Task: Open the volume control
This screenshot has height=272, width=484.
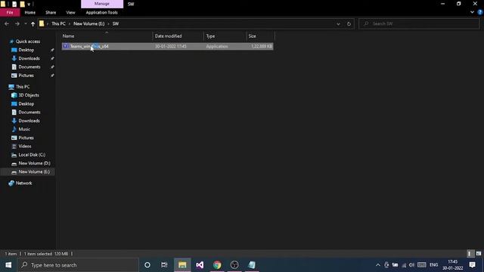Action: (x=411, y=265)
